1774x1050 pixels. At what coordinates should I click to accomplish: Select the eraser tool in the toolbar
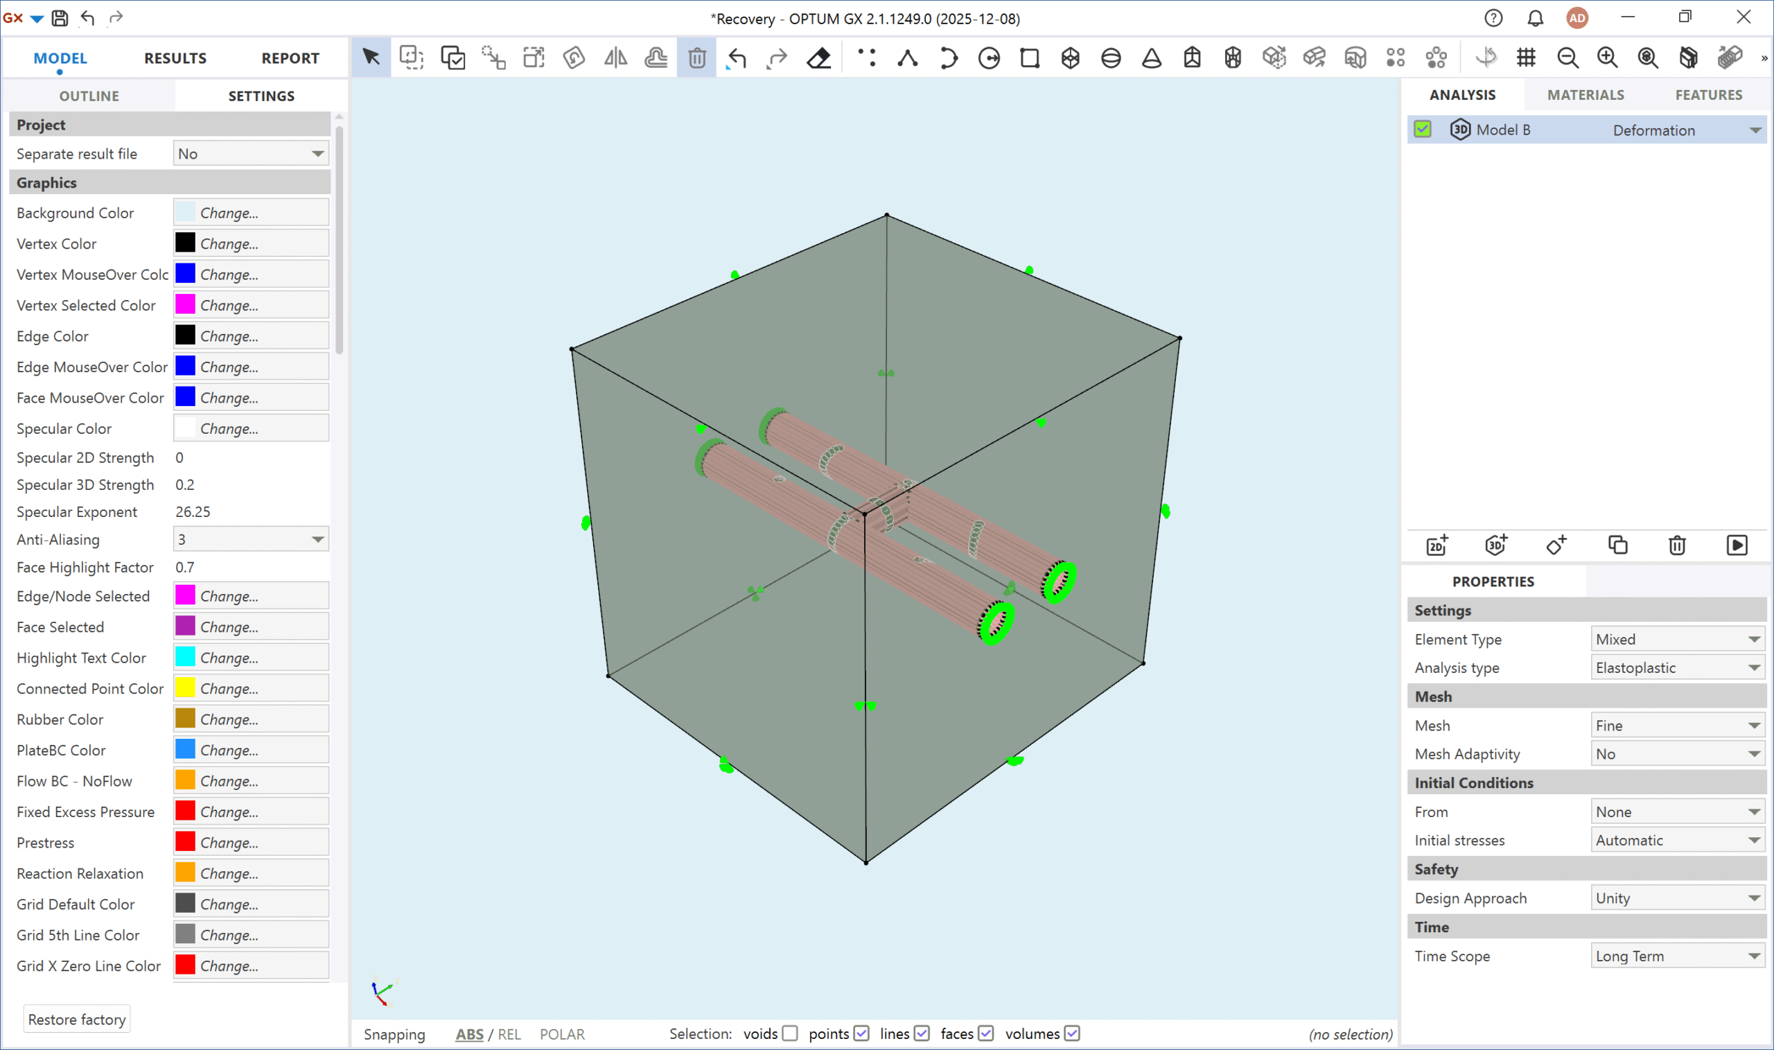pyautogui.click(x=818, y=58)
